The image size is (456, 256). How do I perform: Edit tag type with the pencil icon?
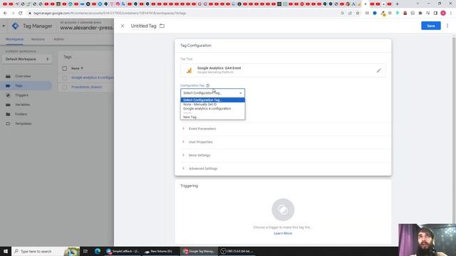tap(378, 70)
